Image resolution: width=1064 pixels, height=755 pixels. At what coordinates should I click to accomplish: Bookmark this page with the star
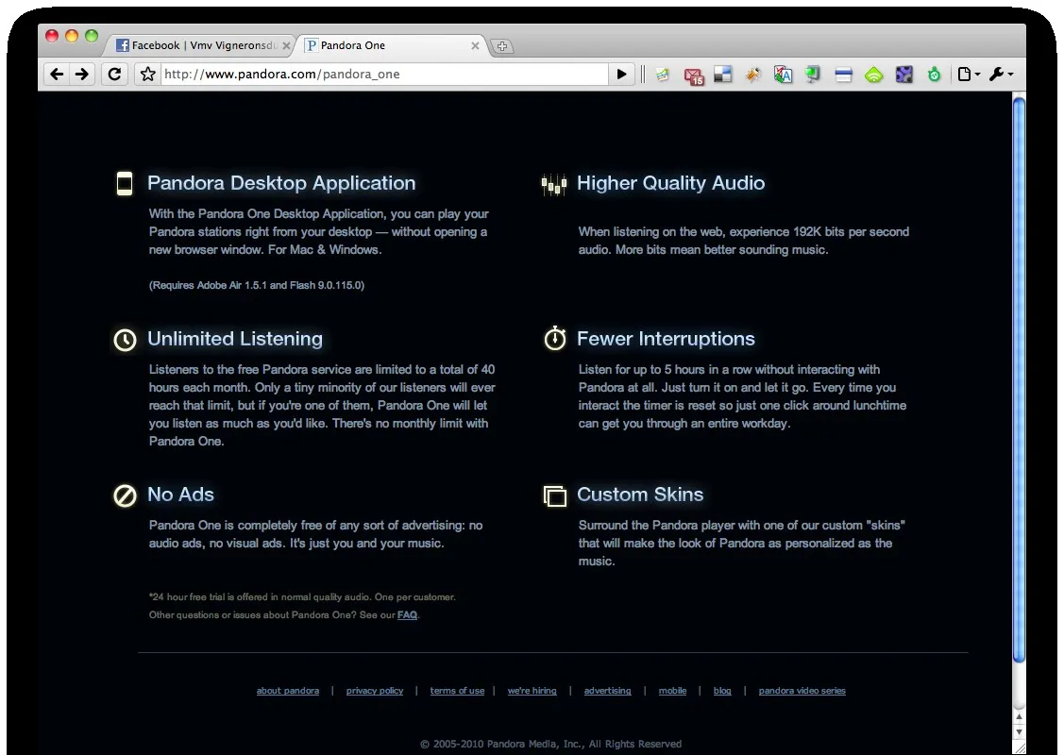148,74
